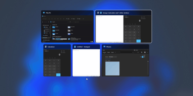The height and width of the screenshot is (96, 193).
Task: Open the View dropdown in This PC preview
Action: pyautogui.click(x=74, y=19)
